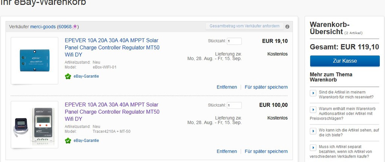Expand the 'Muss ich Artikel separat bezahlen' arrow

click(x=313, y=147)
